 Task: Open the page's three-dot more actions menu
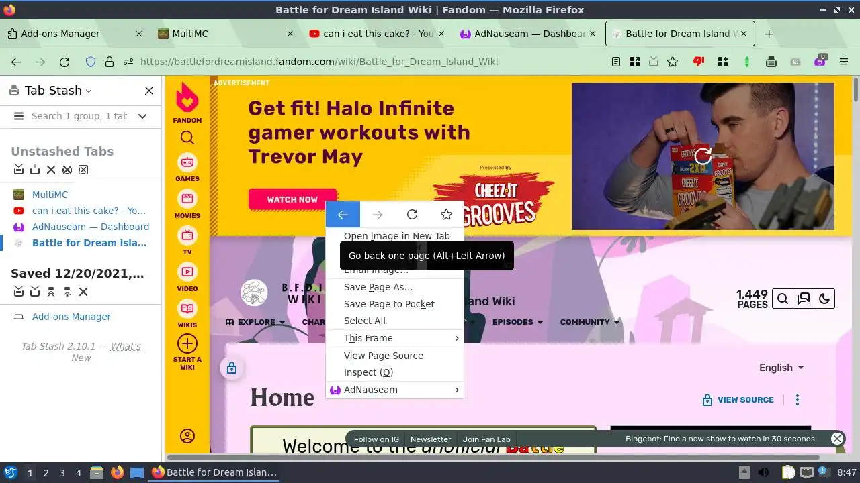[798, 400]
